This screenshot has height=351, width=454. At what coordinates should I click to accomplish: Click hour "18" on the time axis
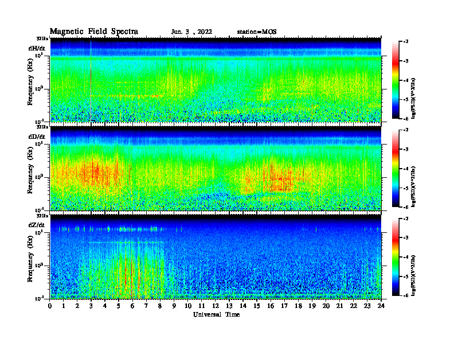coord(298,306)
